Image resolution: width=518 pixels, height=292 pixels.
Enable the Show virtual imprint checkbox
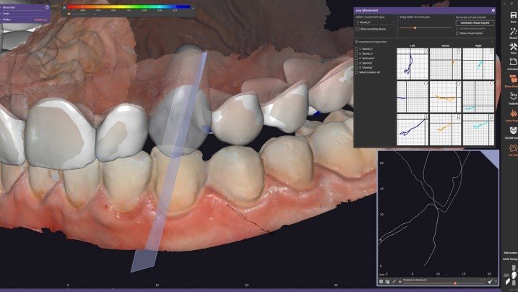[x=457, y=33]
